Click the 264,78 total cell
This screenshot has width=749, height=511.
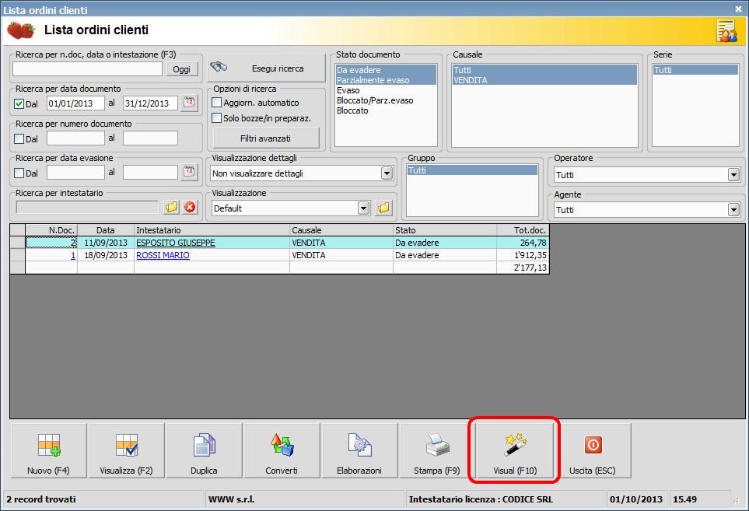pyautogui.click(x=523, y=243)
